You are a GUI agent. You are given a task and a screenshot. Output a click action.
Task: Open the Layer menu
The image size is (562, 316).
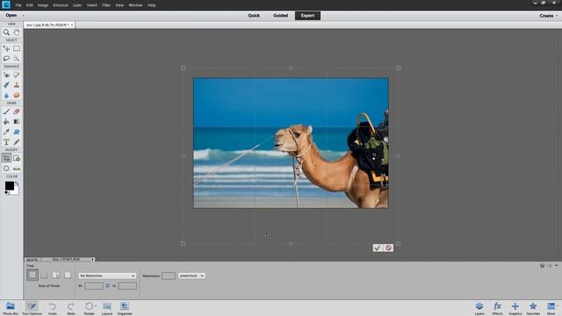click(x=77, y=5)
